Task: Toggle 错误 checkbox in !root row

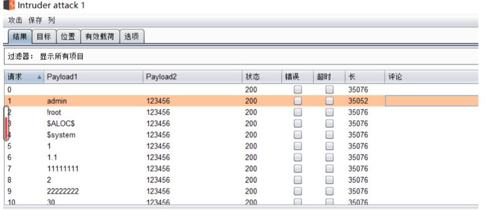Action: [298, 112]
